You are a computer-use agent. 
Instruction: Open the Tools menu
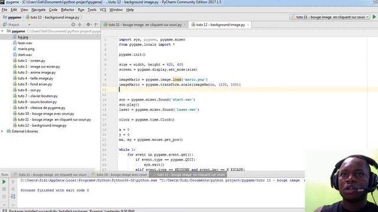click(92, 10)
